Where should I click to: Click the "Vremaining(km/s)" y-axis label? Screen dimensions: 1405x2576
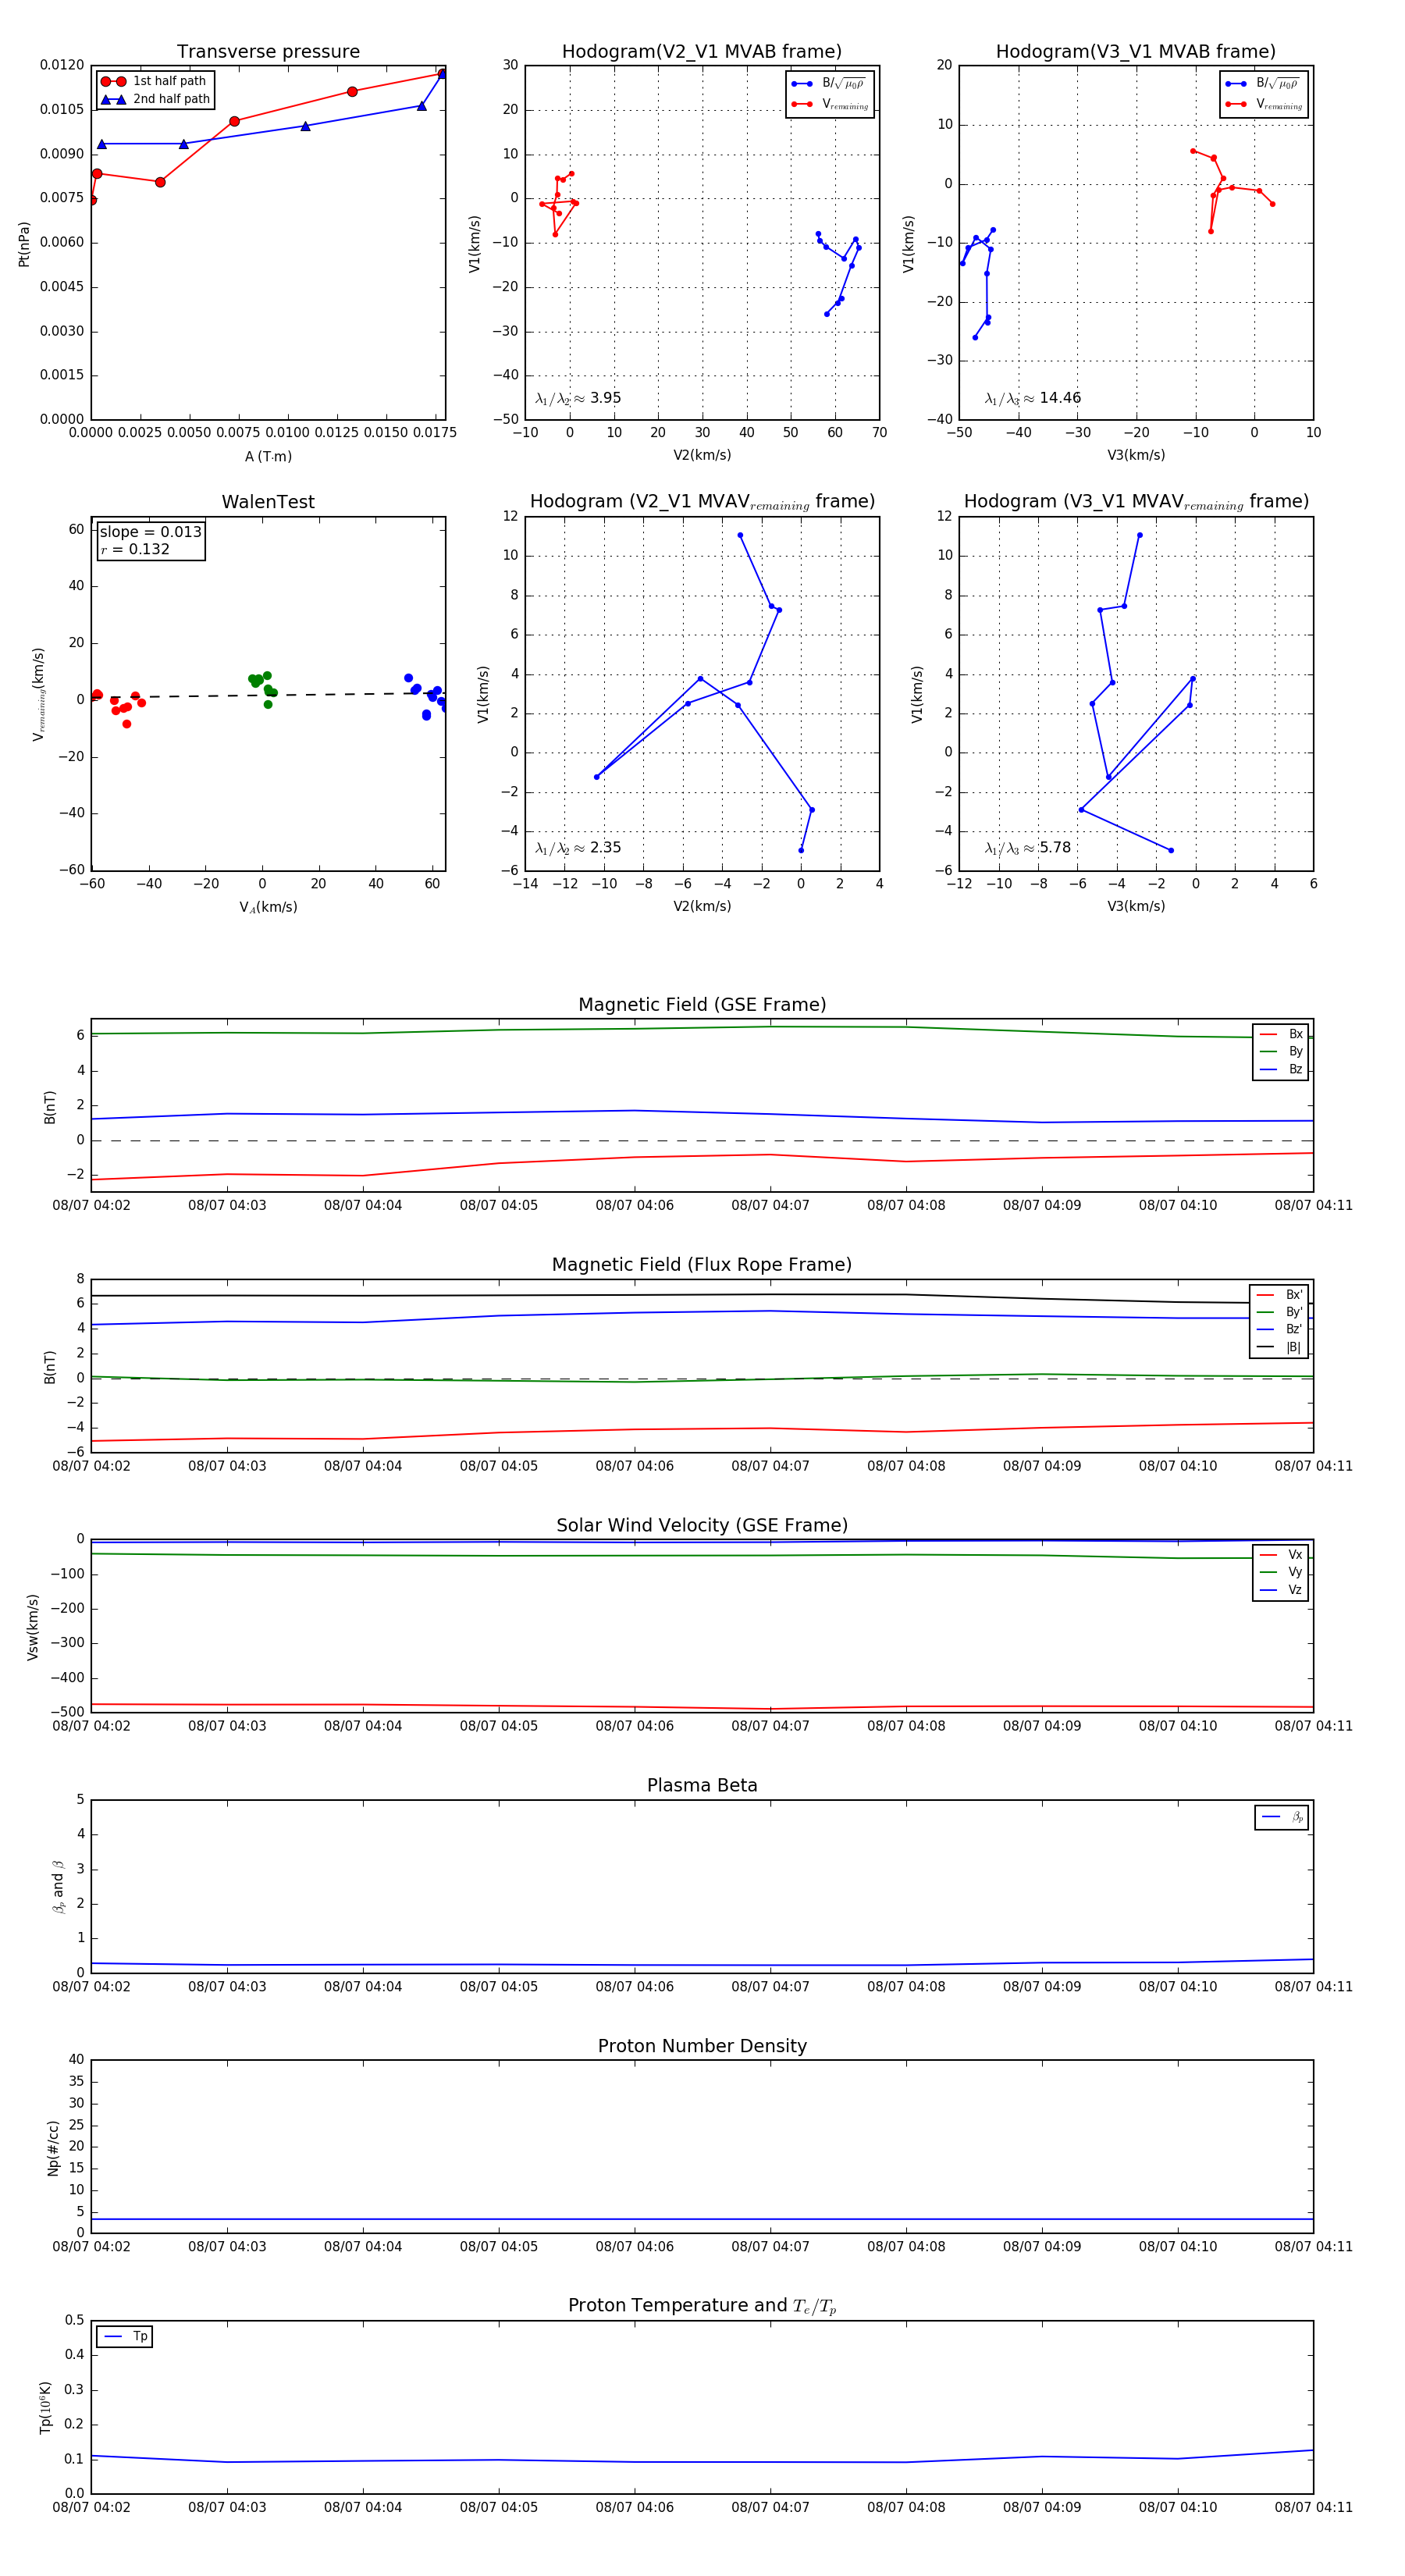click(39, 694)
